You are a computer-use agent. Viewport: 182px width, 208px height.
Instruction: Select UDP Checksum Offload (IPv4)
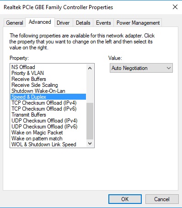pyautogui.click(x=48, y=121)
